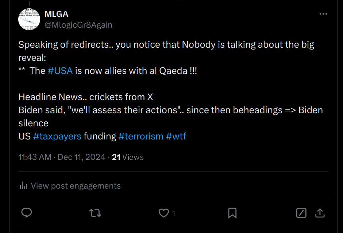Repost this tweet with the arrows icon
This screenshot has width=343, height=233.
coord(95,213)
